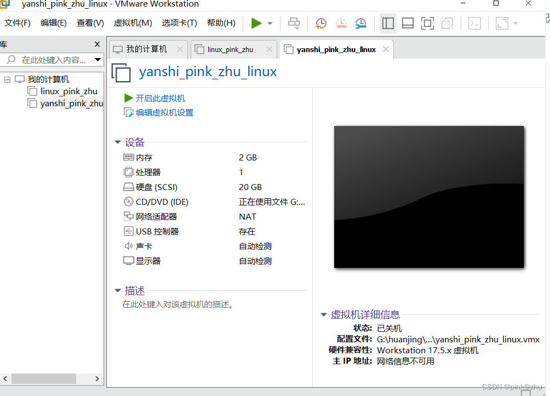The image size is (550, 396).
Task: Collapse the 描述 section
Action: click(x=118, y=291)
